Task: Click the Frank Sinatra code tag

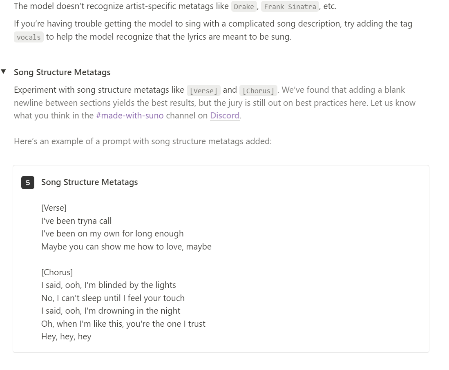Action: pyautogui.click(x=290, y=7)
